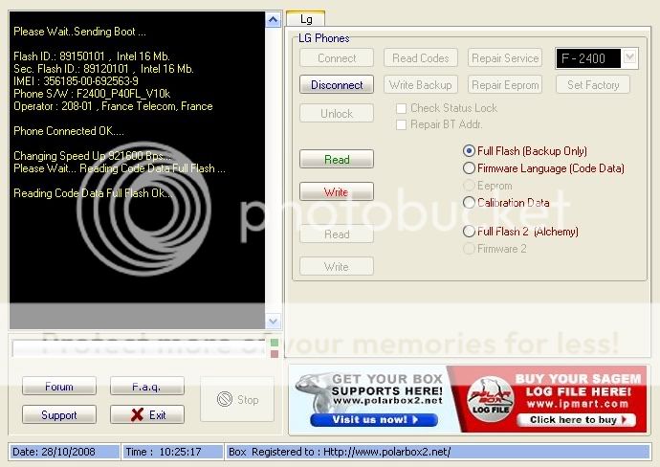The height and width of the screenshot is (467, 660).
Task: Click the red X icon on Exit
Action: [x=137, y=414]
